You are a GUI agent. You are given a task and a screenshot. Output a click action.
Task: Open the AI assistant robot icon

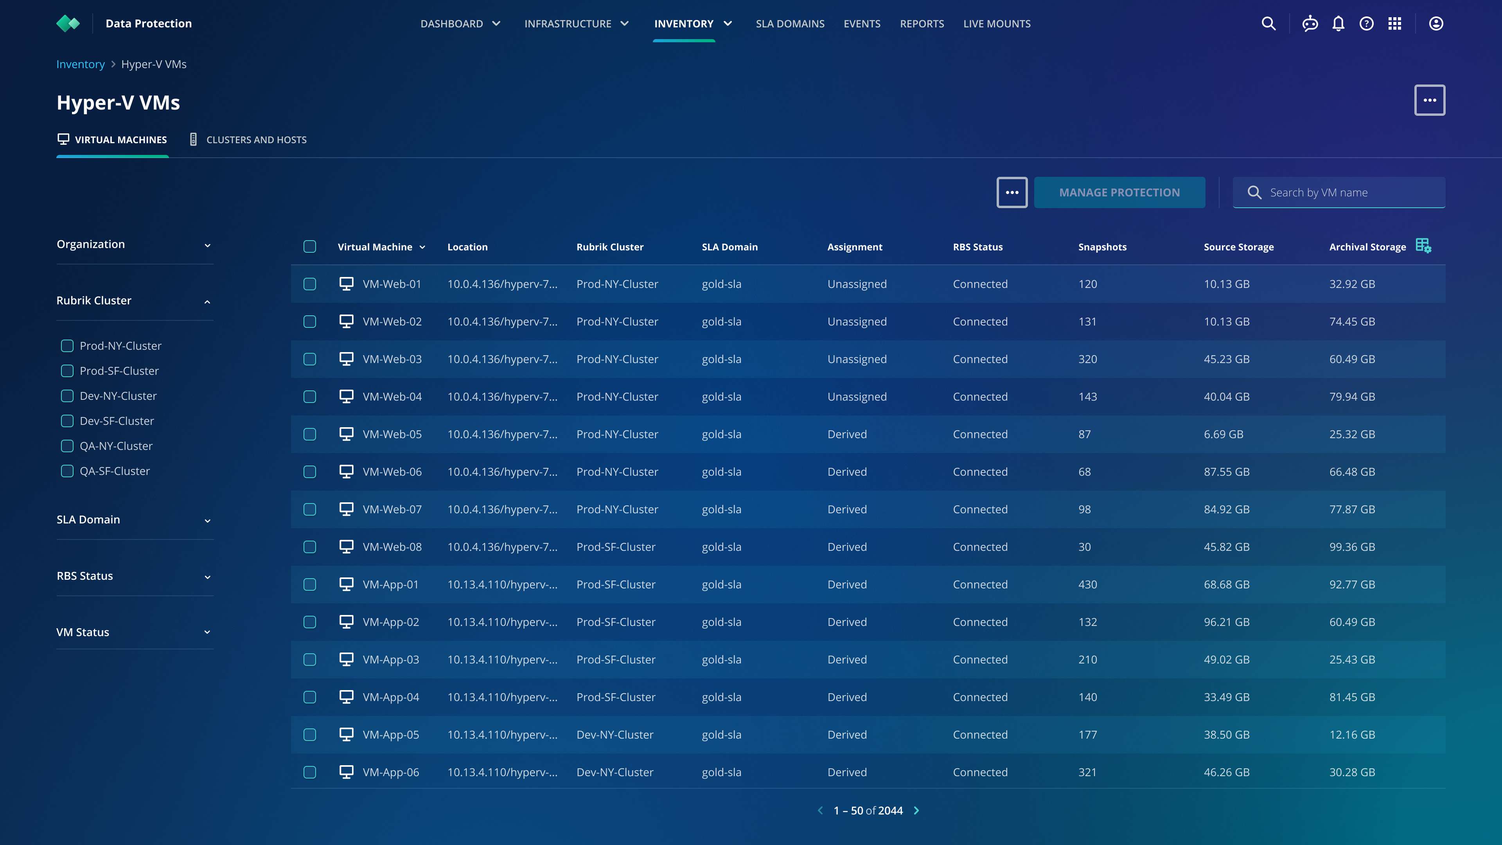(1310, 23)
